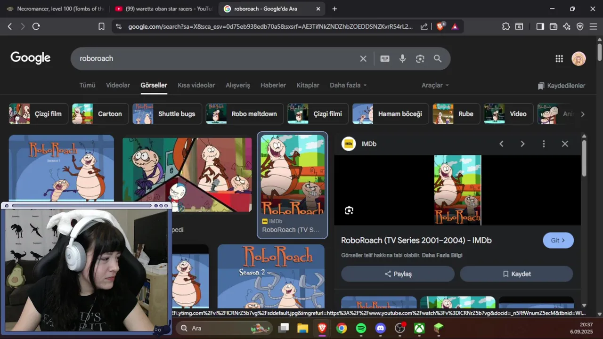Screen dimensions: 603x339
Task: Bookmark this page in the address bar
Action: pos(101,26)
